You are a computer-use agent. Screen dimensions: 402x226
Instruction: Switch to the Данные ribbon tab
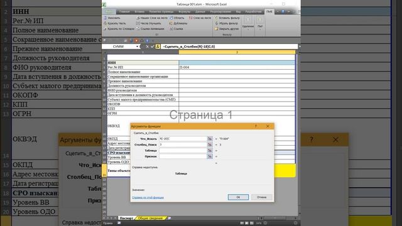click(200, 11)
